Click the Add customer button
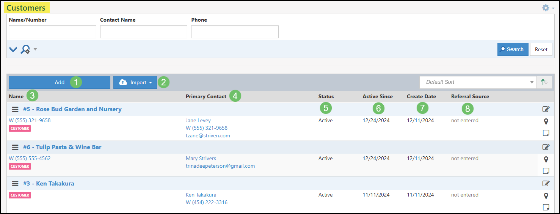560x214 pixels. (x=60, y=82)
